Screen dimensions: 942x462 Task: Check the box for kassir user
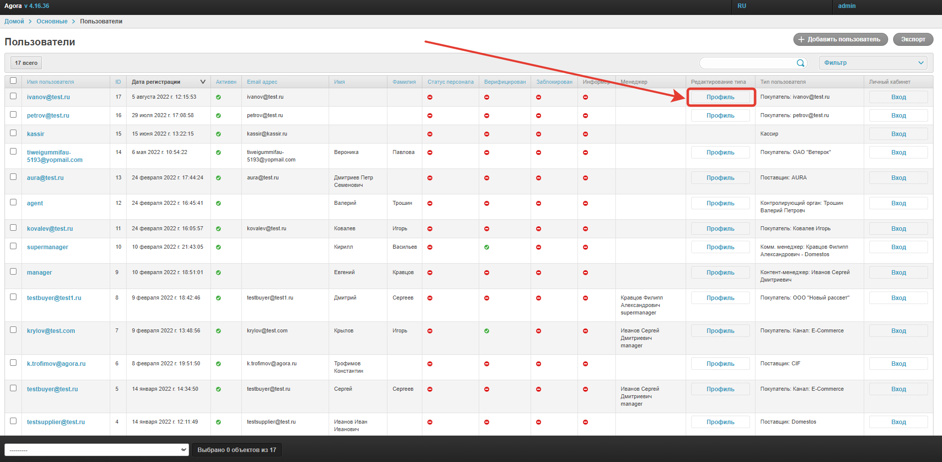pos(13,133)
